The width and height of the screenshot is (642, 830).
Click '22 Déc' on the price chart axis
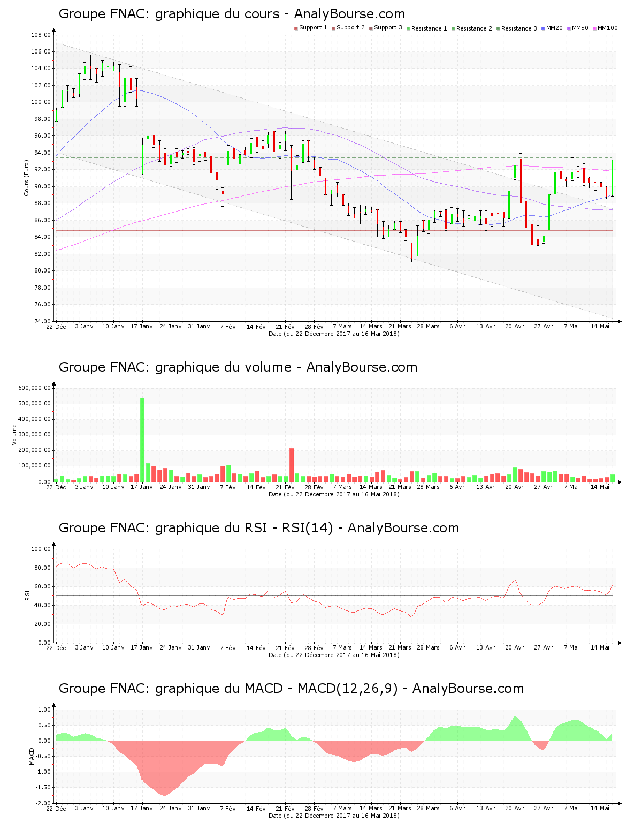click(x=56, y=326)
